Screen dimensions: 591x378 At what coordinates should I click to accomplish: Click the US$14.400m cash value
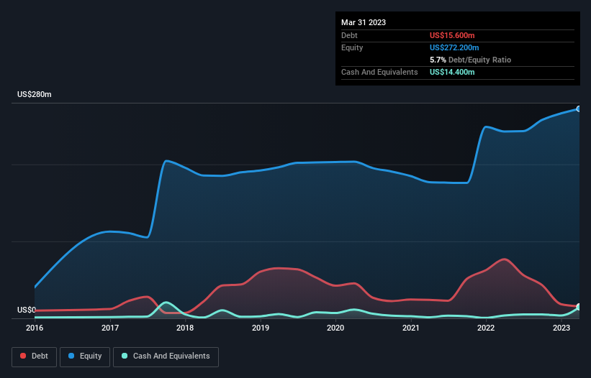[x=452, y=72]
